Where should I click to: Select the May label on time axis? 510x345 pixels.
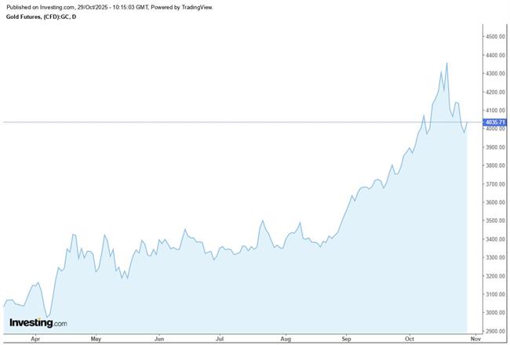coord(96,340)
